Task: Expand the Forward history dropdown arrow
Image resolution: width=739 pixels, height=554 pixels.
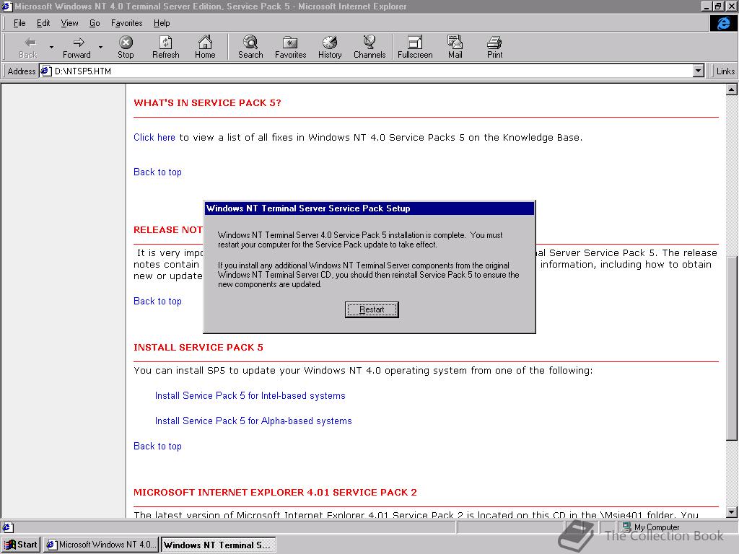Action: point(100,47)
